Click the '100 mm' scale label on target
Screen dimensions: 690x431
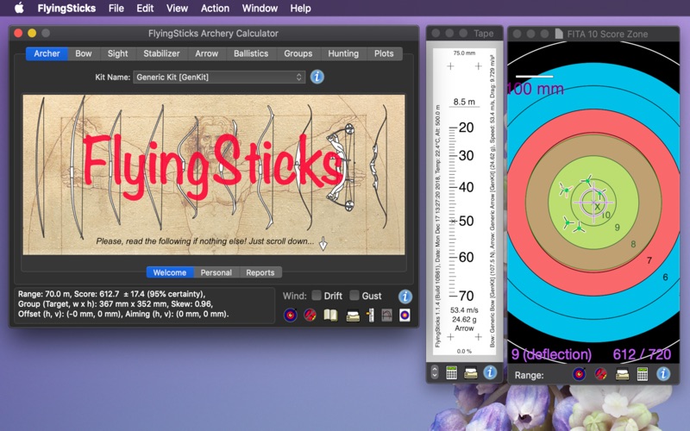(536, 89)
